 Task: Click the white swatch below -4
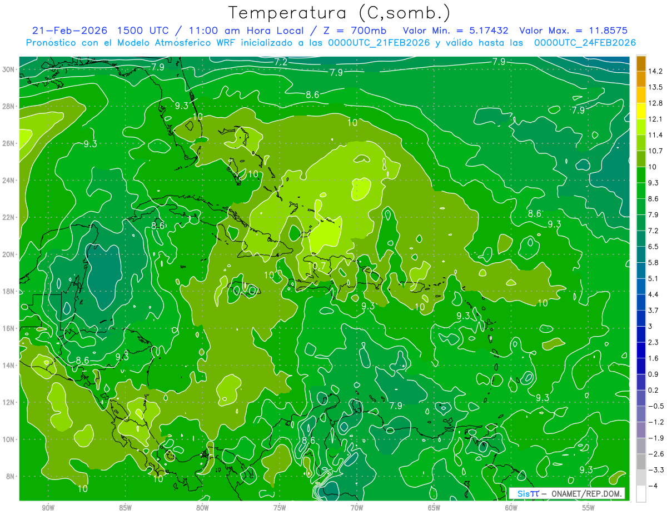pos(641,494)
